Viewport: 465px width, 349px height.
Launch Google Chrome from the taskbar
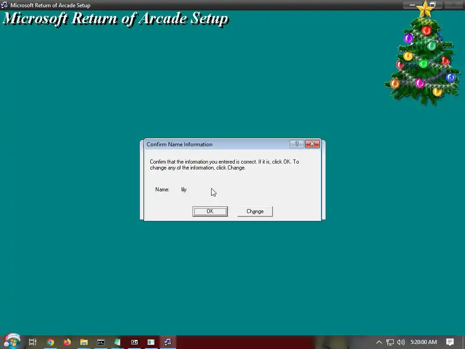click(x=50, y=342)
